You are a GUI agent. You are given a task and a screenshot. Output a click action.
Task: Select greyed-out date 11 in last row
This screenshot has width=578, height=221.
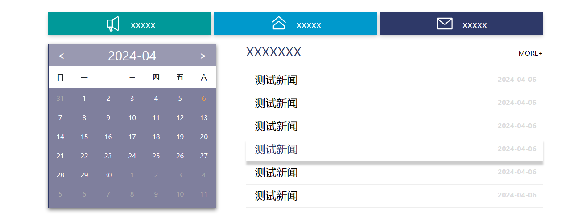click(x=204, y=194)
